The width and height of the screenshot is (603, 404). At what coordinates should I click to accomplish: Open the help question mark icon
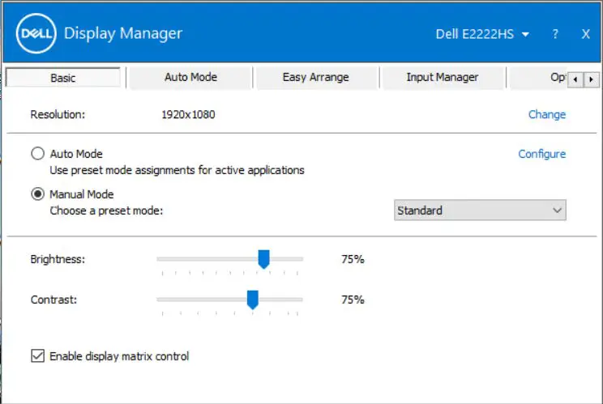[555, 34]
